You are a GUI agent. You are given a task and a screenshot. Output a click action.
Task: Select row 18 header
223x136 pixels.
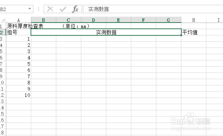pyautogui.click(x=3, y=132)
